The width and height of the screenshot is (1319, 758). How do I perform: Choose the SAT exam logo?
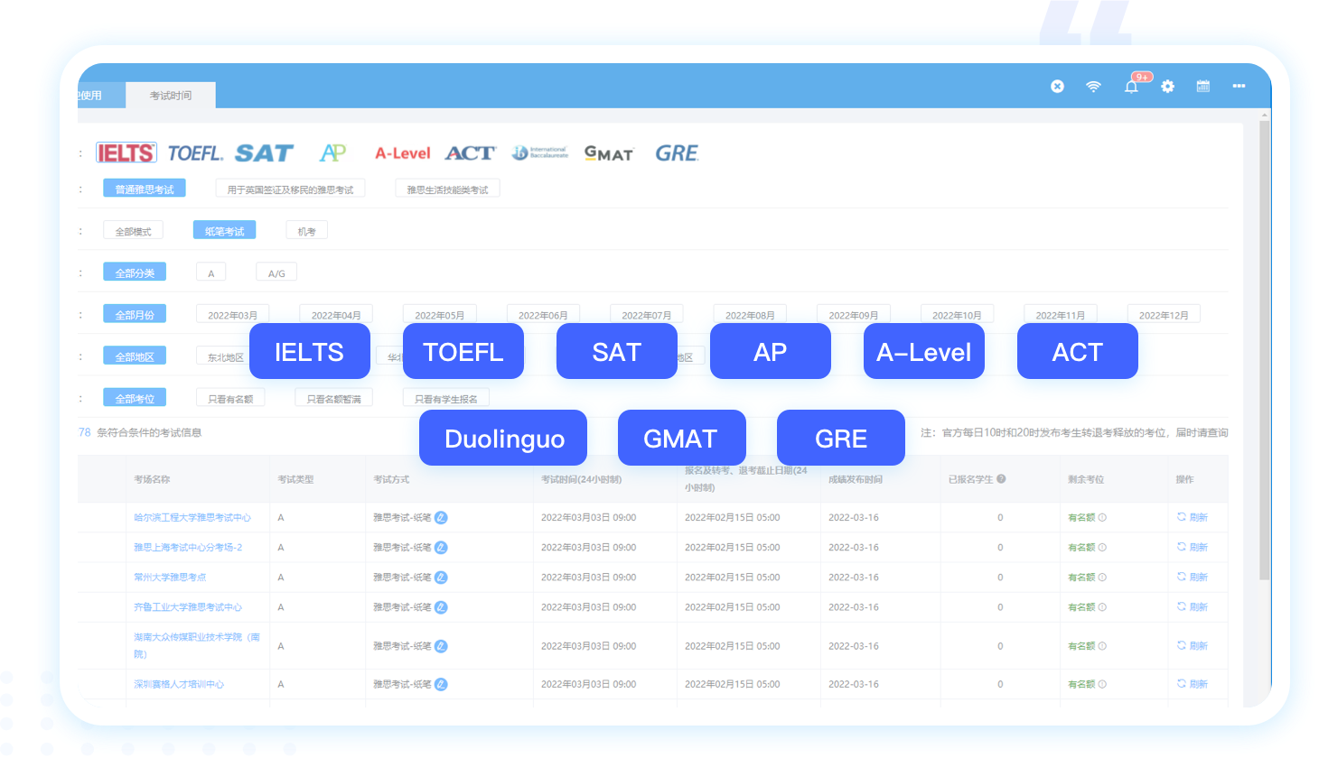[264, 153]
